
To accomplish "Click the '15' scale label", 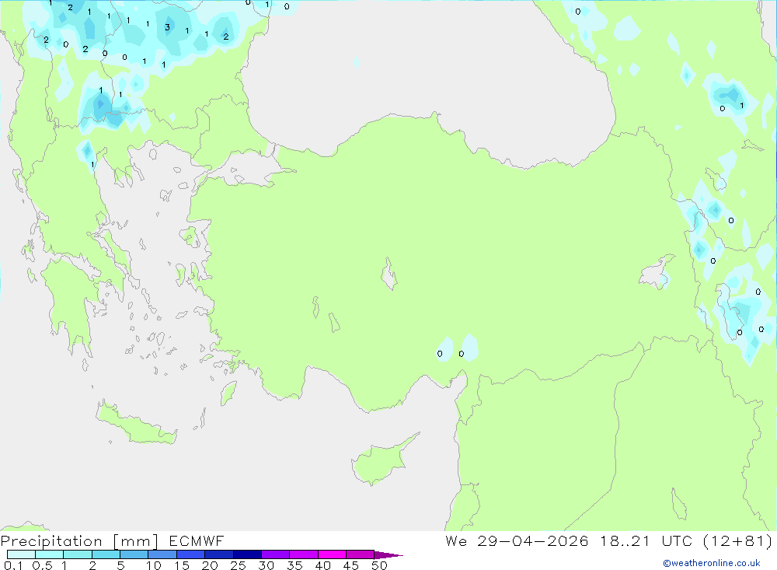I will [x=182, y=565].
